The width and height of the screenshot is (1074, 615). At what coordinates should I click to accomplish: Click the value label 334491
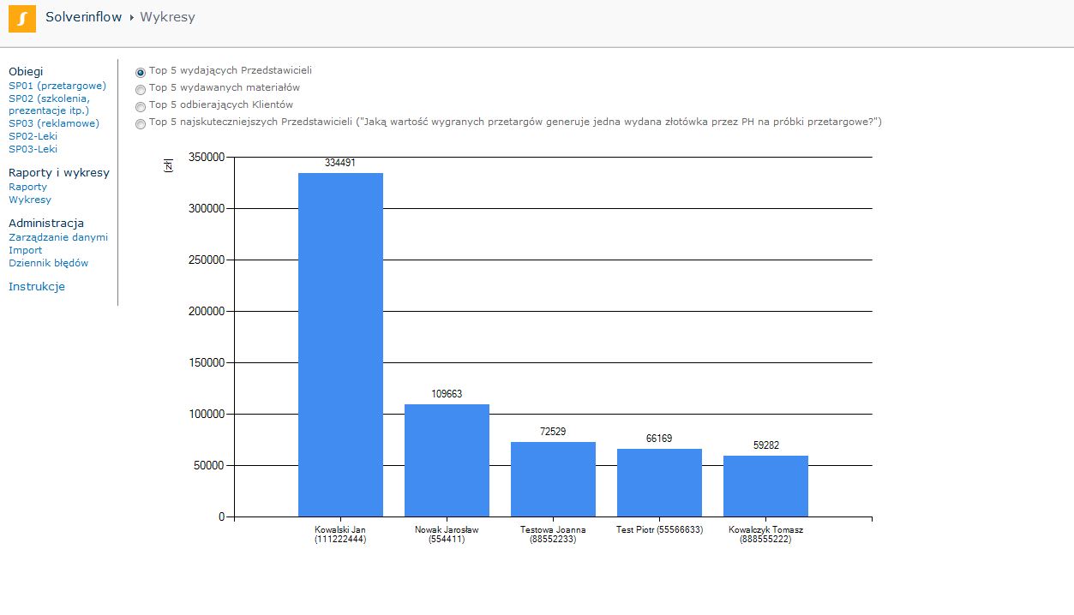tap(340, 163)
